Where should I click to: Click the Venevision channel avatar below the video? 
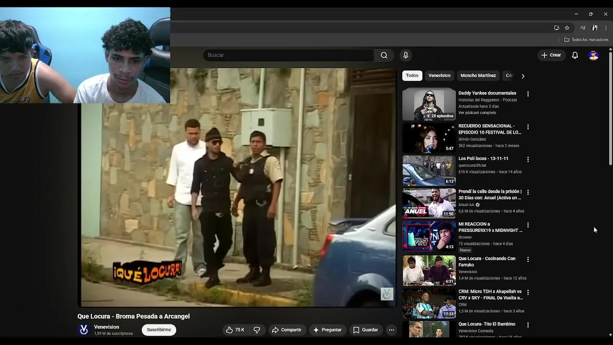[x=84, y=330]
